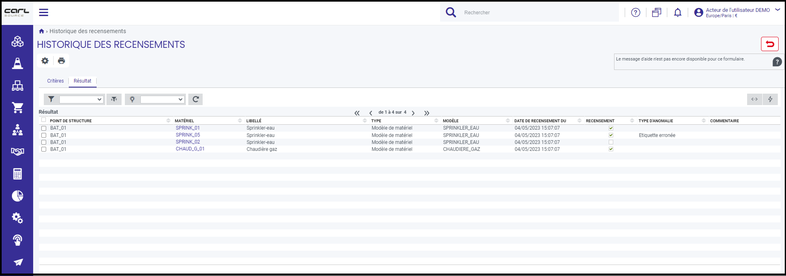
Task: Open the gear settings beside printer icon
Action: click(45, 61)
